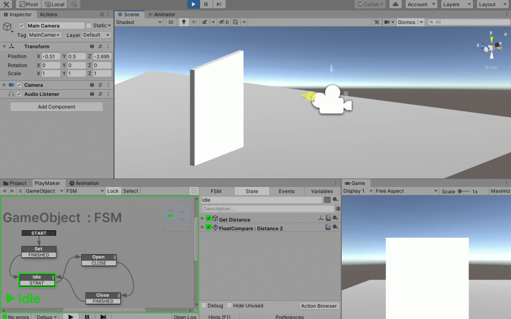Toggle scene lighting with the light bulb icon

click(x=184, y=22)
